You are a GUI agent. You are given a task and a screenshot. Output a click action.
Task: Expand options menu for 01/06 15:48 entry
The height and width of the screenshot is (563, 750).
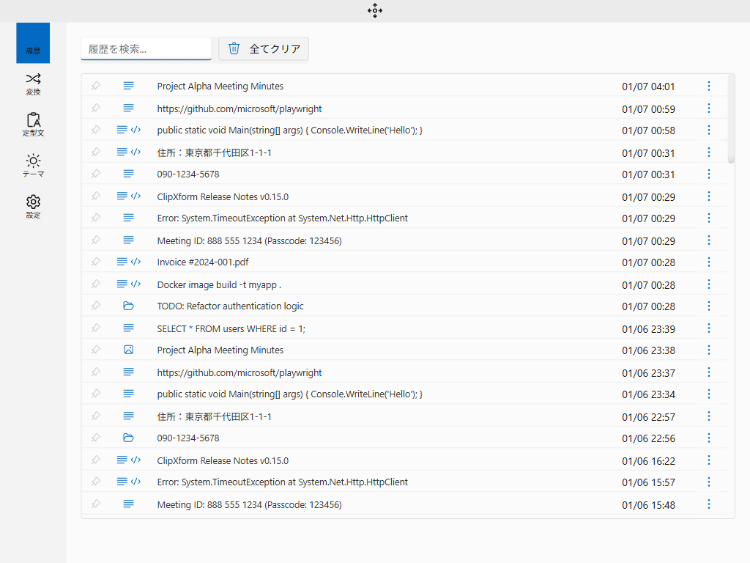coord(708,504)
